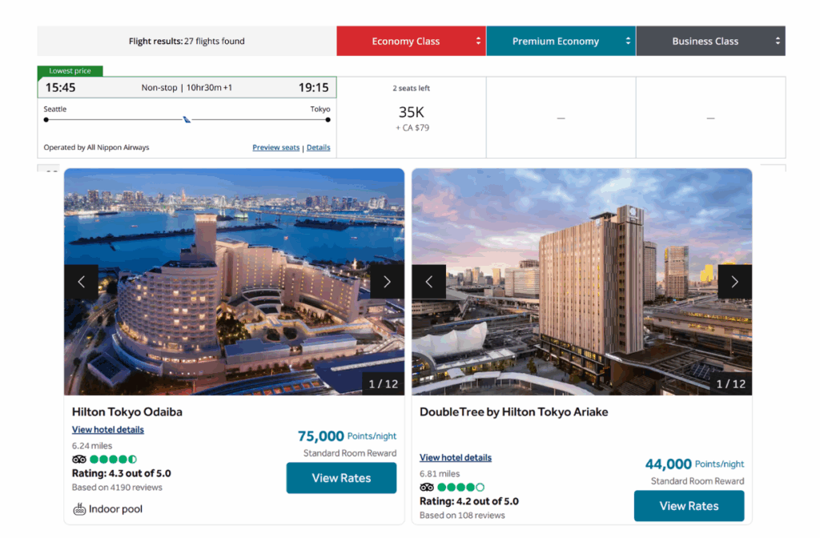The width and height of the screenshot is (820, 538).
Task: Show previous photo of Hilton Tokyo Odaiba
Action: pos(81,282)
